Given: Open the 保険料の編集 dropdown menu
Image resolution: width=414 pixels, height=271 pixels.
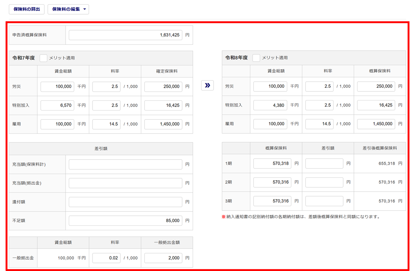Looking at the screenshot, I should tap(68, 9).
